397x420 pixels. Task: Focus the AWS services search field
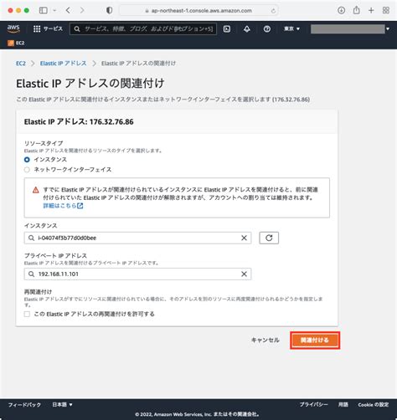tap(143, 28)
